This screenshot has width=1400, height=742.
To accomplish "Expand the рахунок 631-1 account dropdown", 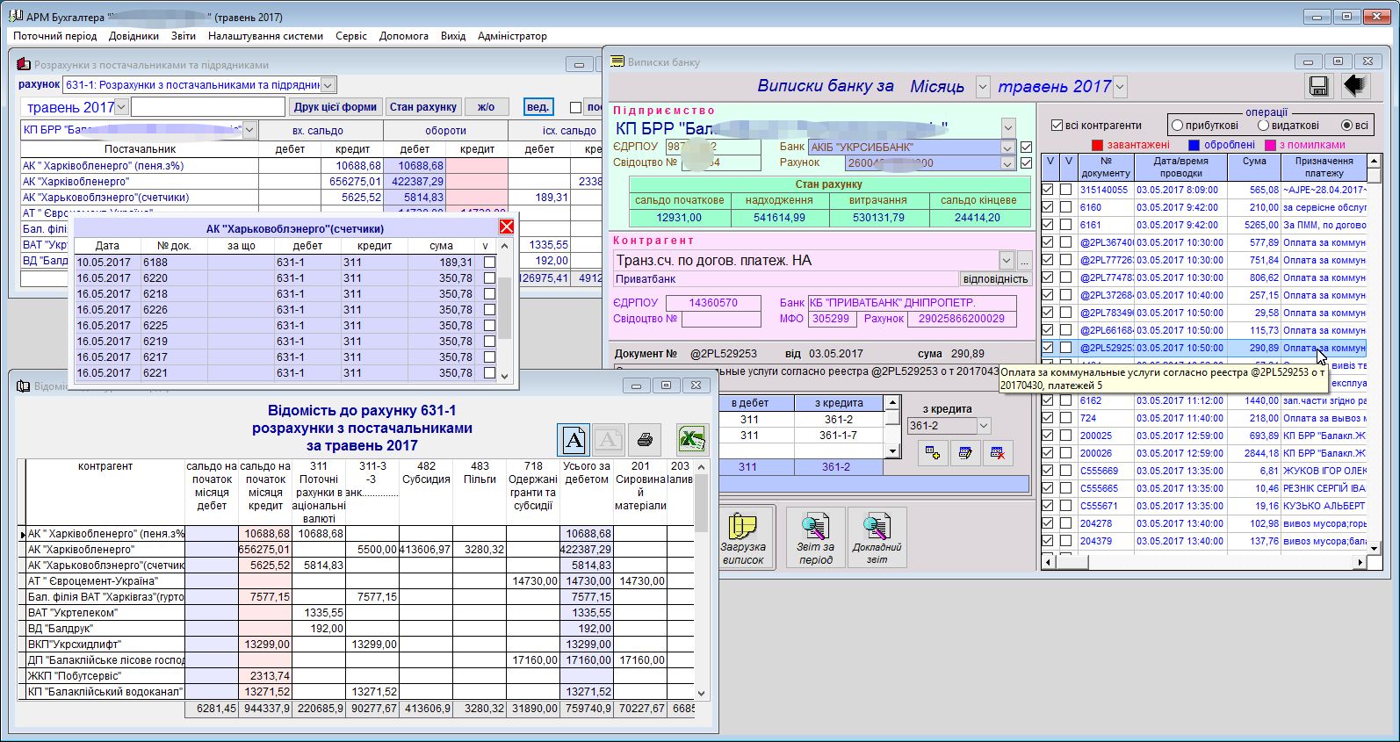I will pyautogui.click(x=328, y=85).
